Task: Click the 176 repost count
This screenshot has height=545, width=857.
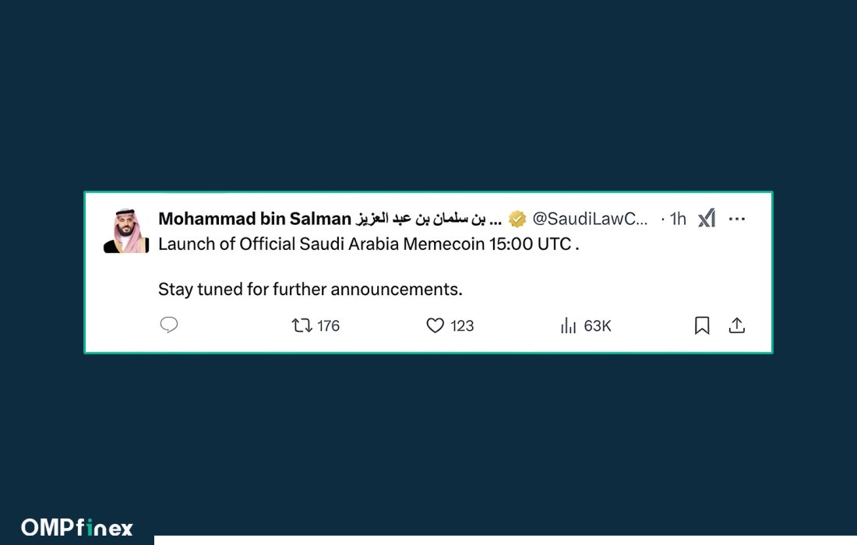Action: [327, 325]
